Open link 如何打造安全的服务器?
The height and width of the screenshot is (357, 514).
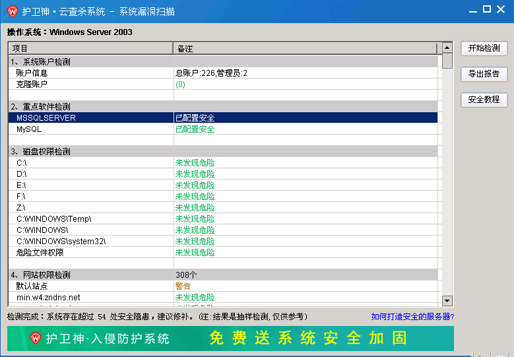pyautogui.click(x=412, y=317)
